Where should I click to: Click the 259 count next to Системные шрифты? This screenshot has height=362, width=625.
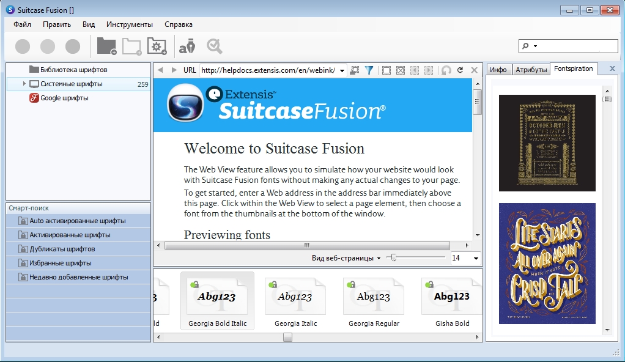coord(142,84)
